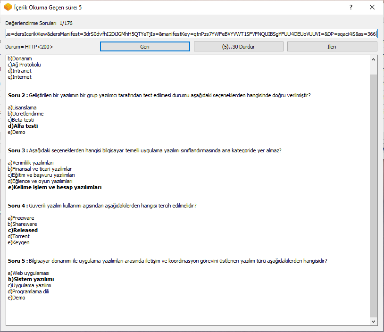This screenshot has height=332, width=384.
Task: Click option 'b)Ücretlendirme'
Action: coord(26,114)
